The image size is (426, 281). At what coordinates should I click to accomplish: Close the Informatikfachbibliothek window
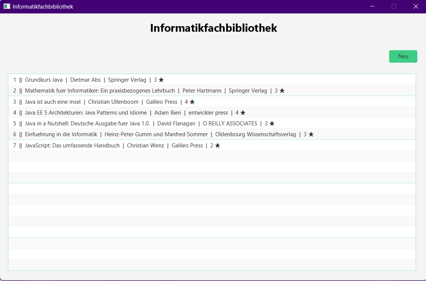click(x=416, y=6)
